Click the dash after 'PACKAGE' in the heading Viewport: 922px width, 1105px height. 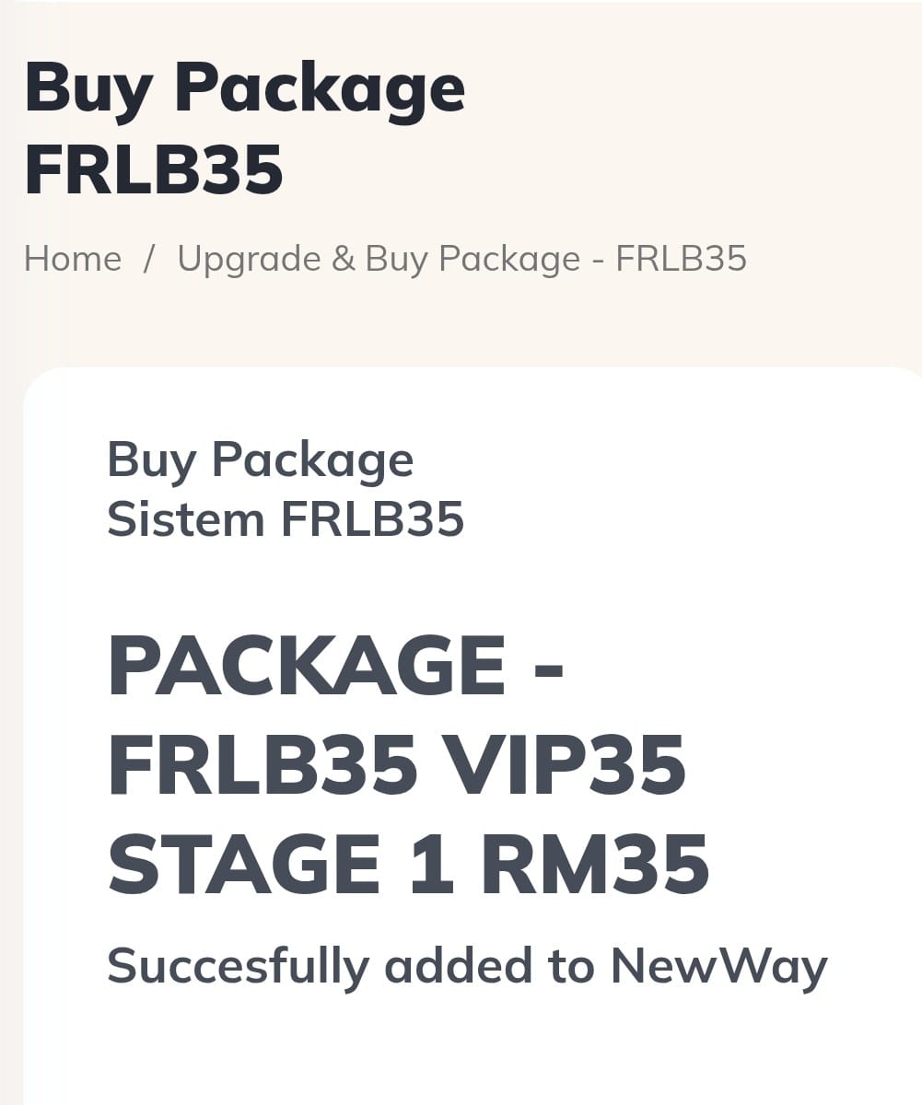click(549, 666)
